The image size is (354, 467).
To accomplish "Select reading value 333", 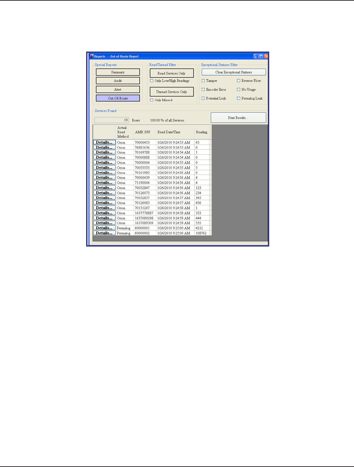I will (202, 213).
